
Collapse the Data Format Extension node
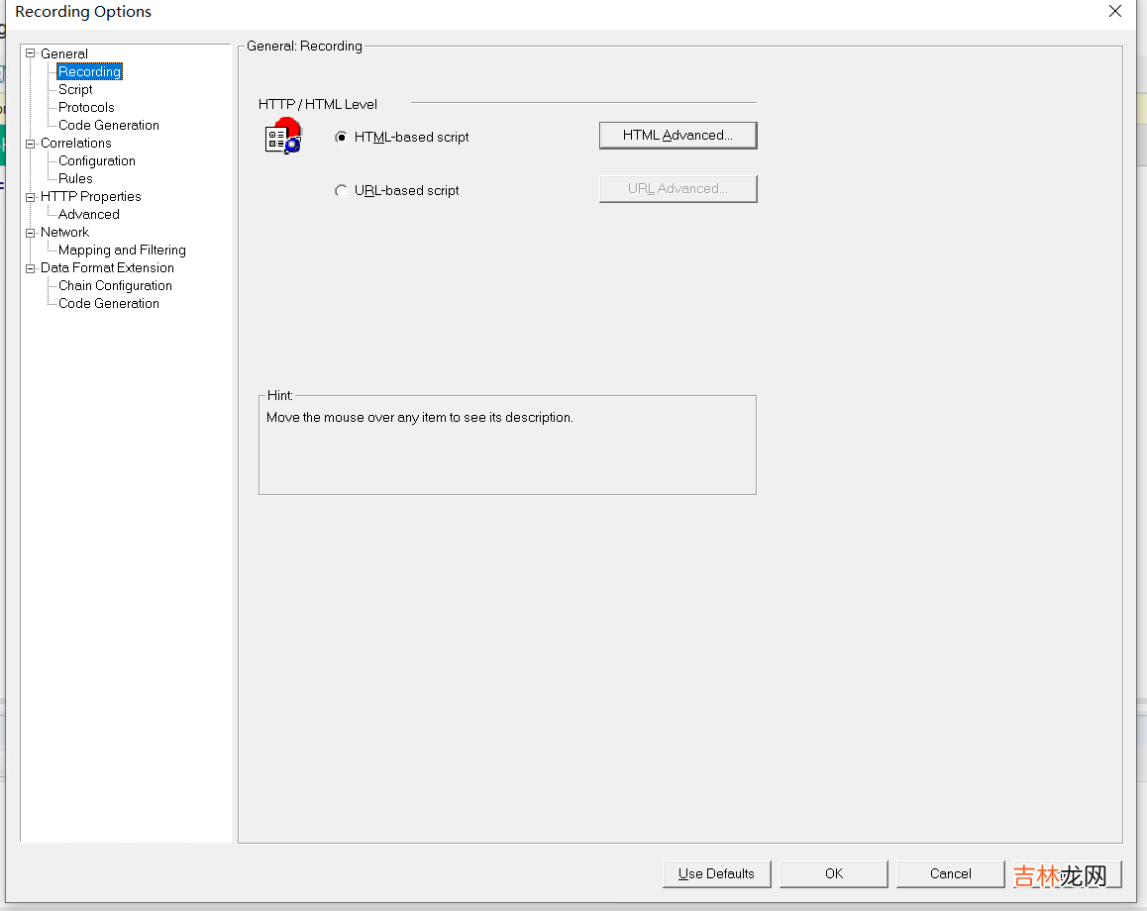[31, 267]
